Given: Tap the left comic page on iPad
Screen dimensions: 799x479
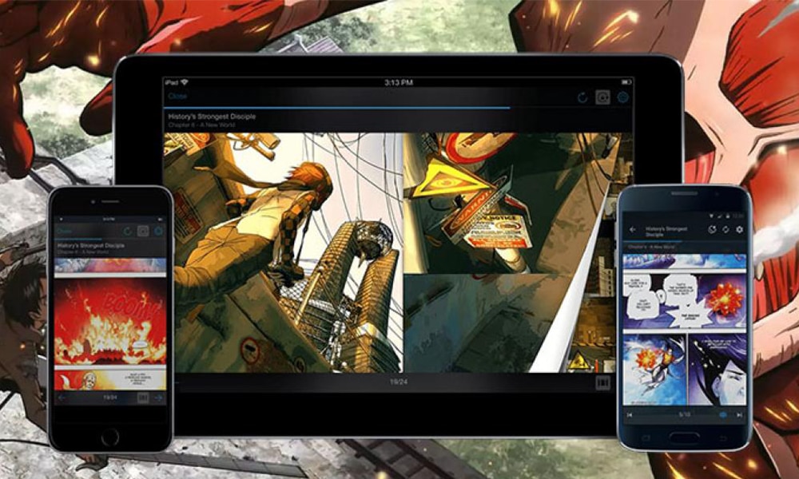Looking at the screenshot, I should 284,252.
